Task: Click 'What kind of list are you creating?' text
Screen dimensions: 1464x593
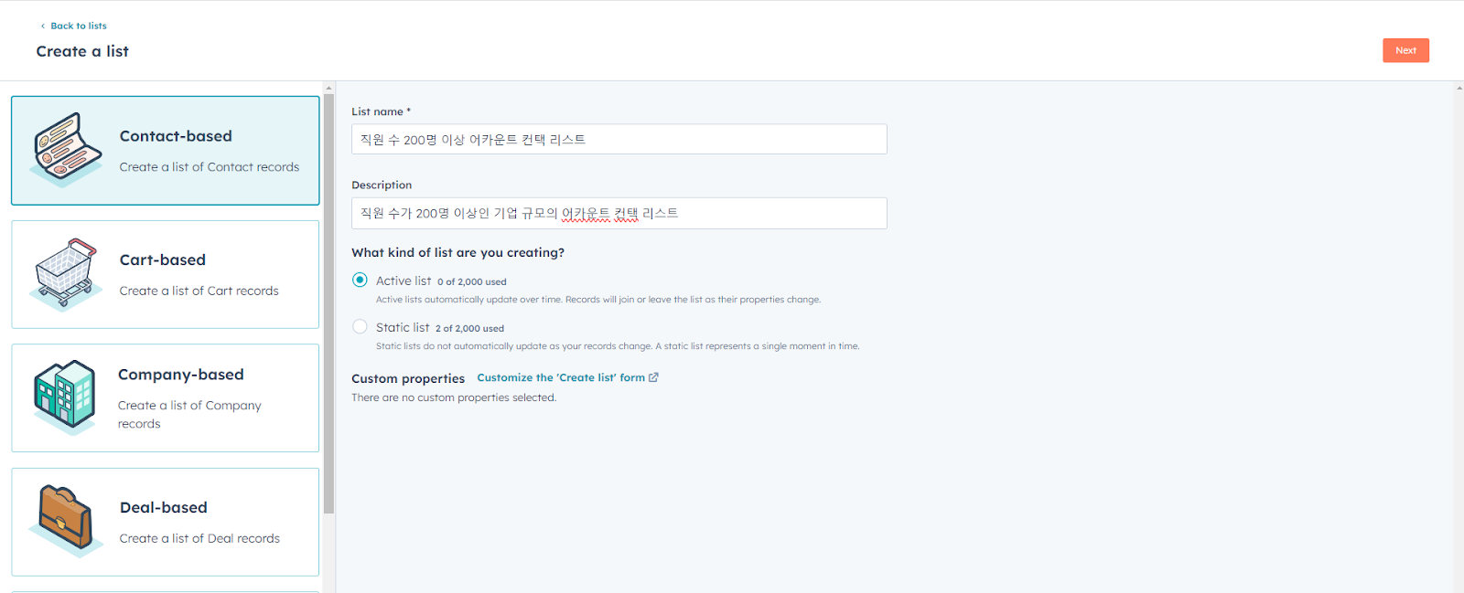Action: pos(457,253)
